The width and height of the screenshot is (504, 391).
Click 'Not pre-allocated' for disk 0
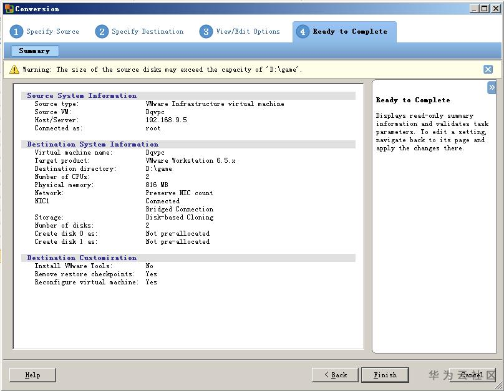[x=177, y=233]
